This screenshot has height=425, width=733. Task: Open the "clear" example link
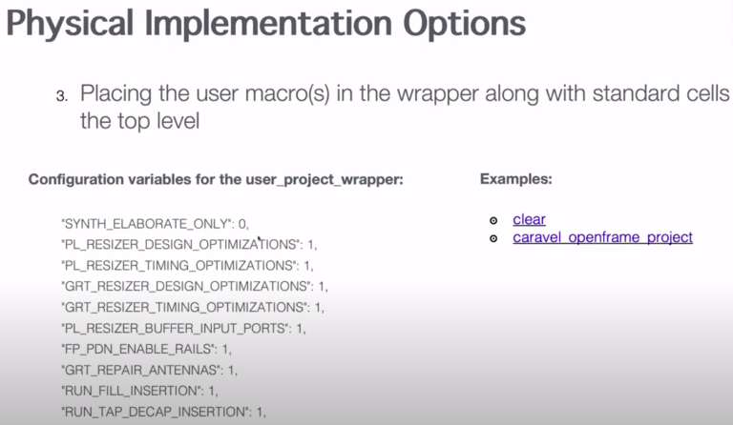point(529,220)
